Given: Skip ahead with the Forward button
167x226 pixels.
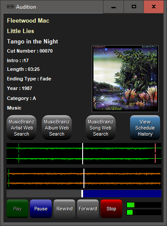Looking at the screenshot, I should (x=88, y=209).
